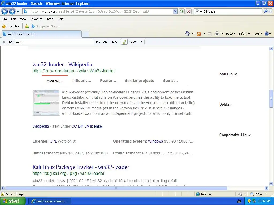The height and width of the screenshot is (205, 274).
Task: Click the Forward navigation arrow
Action: [12, 11]
